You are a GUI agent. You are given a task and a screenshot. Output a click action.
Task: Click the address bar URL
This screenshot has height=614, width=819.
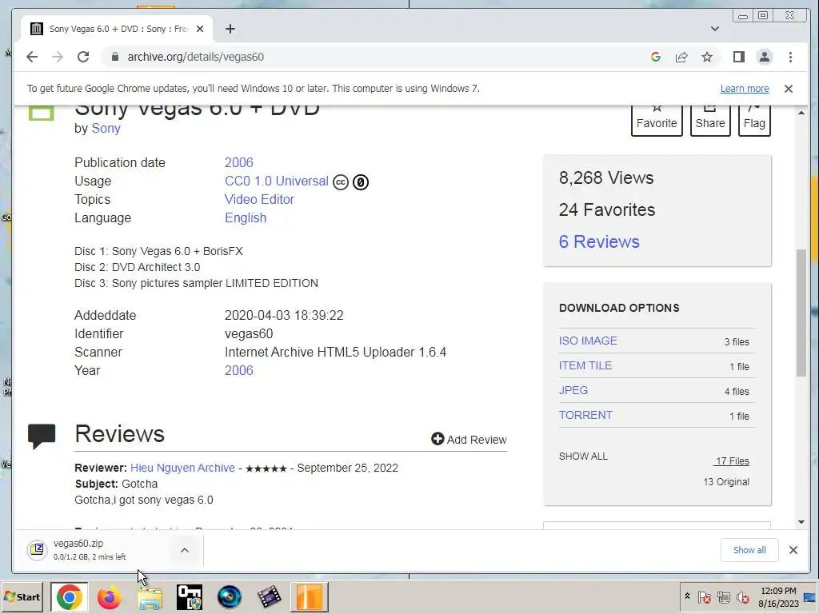tap(195, 57)
